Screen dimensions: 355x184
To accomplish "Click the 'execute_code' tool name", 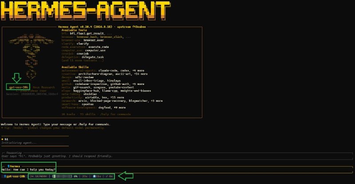I will pyautogui.click(x=99, y=47).
